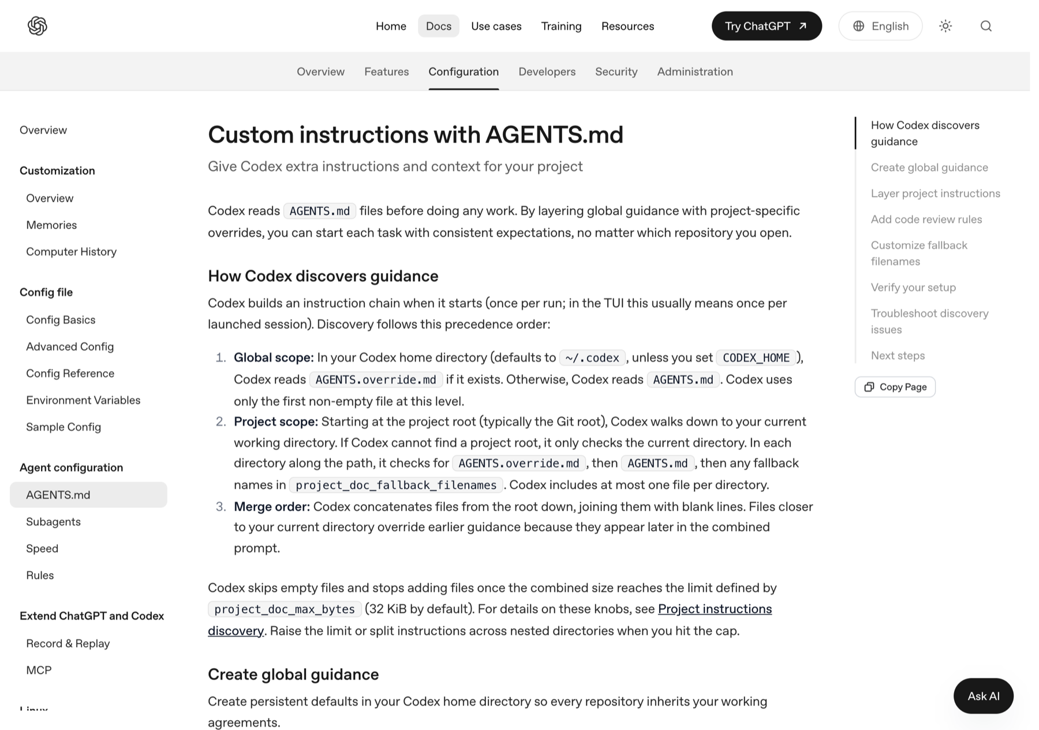Click the Config file sidebar section heading
The image size is (1039, 730).
pos(46,292)
